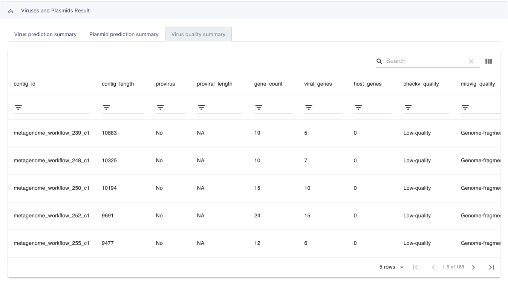Screen dimensions: 508x282
Task: Sort by proviral_length column header
Action: [214, 84]
